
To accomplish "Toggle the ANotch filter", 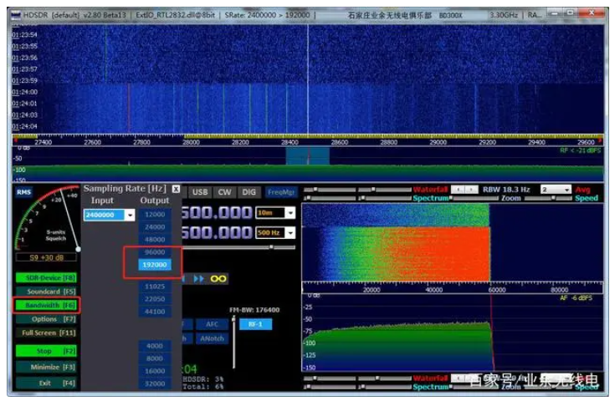I will (211, 338).
